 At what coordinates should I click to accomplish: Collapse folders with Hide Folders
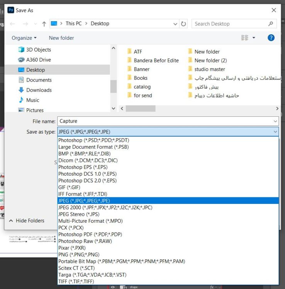[x=27, y=221]
